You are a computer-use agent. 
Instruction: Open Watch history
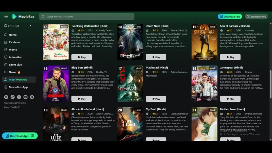256,16
